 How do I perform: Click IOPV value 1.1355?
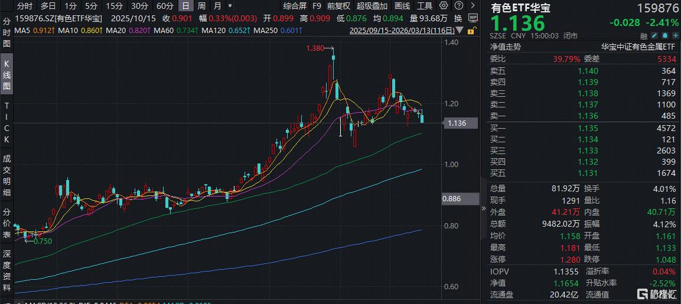[x=566, y=272]
